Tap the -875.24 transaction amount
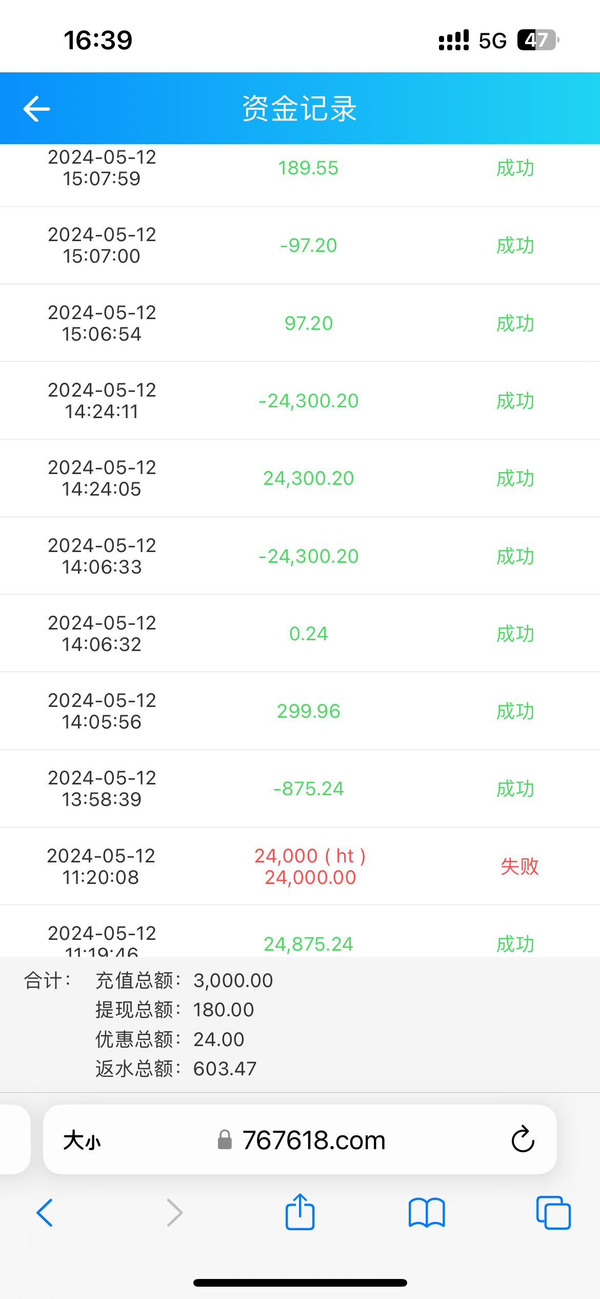This screenshot has height=1299, width=600. point(309,789)
